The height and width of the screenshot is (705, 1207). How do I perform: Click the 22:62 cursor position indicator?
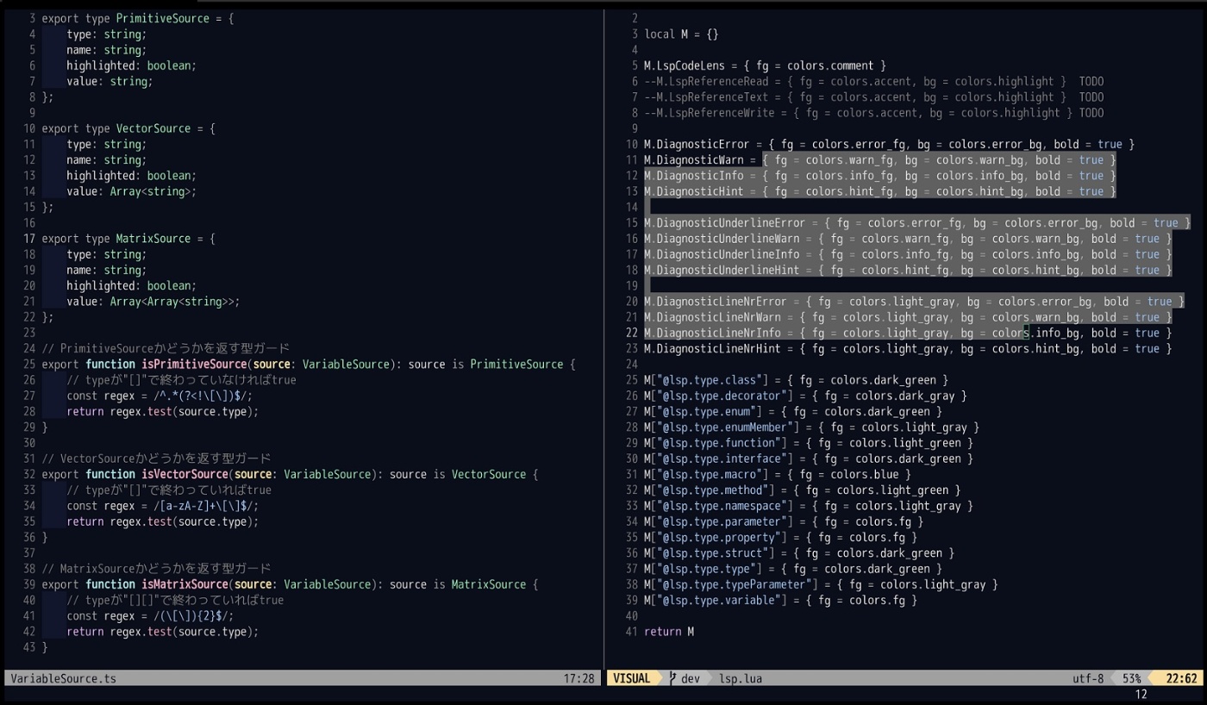pyautogui.click(x=1181, y=678)
